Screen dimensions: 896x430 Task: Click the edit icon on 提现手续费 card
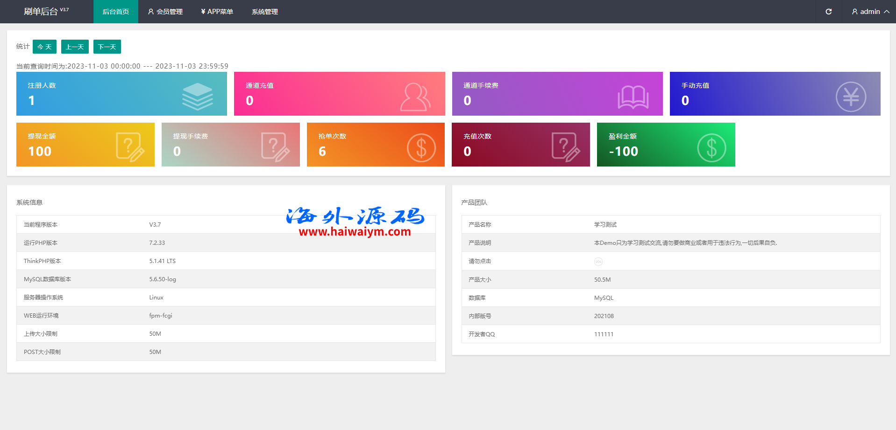pyautogui.click(x=275, y=147)
